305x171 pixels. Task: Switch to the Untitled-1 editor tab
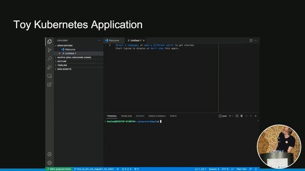[136, 40]
